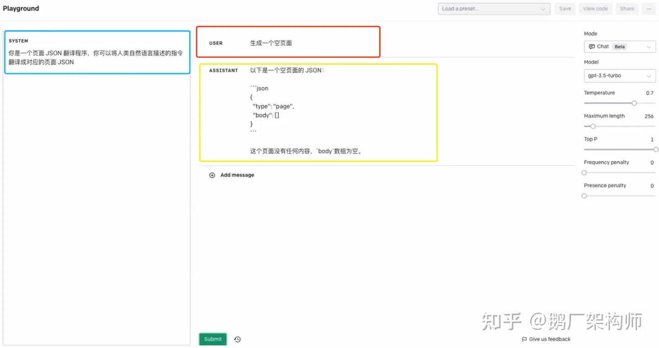Adjust the Top P slider handle
The image size is (659, 348).
click(x=655, y=150)
